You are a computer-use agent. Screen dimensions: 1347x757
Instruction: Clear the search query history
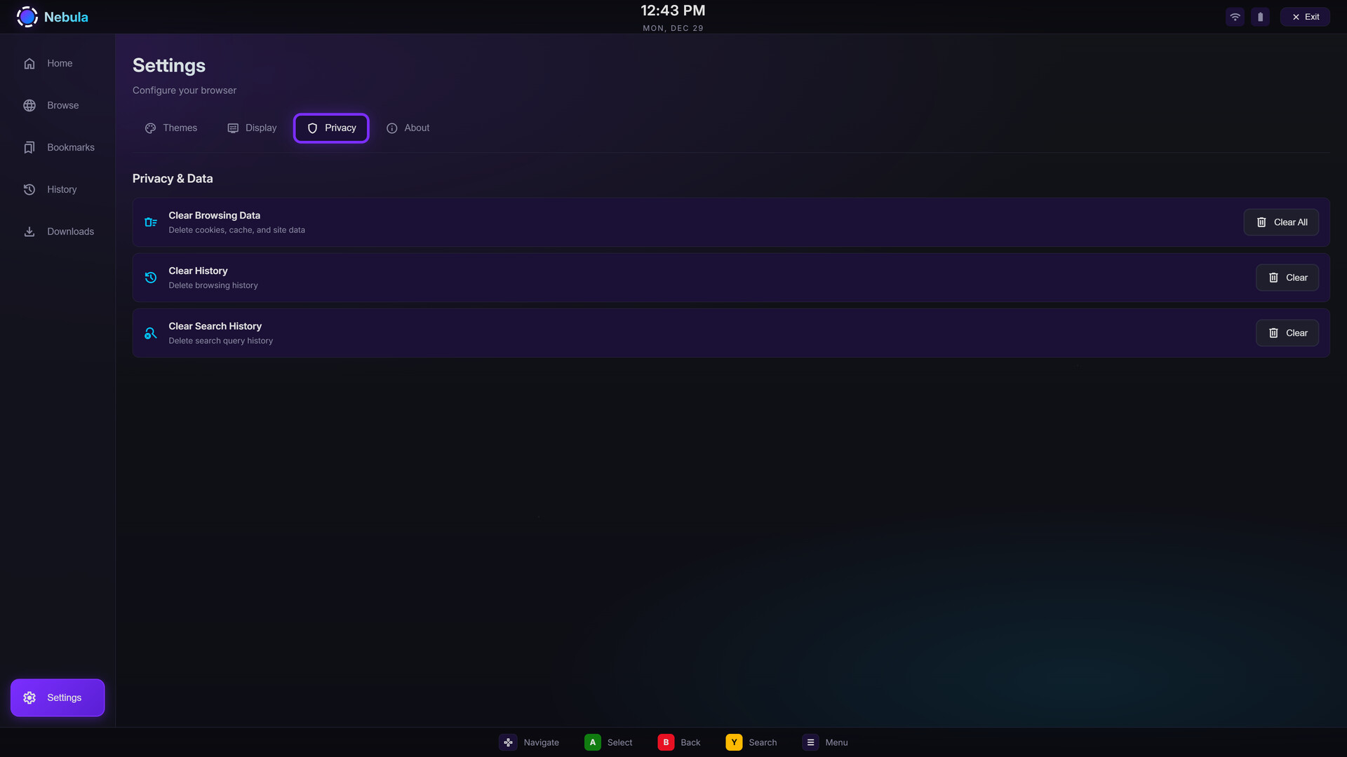pyautogui.click(x=1287, y=333)
